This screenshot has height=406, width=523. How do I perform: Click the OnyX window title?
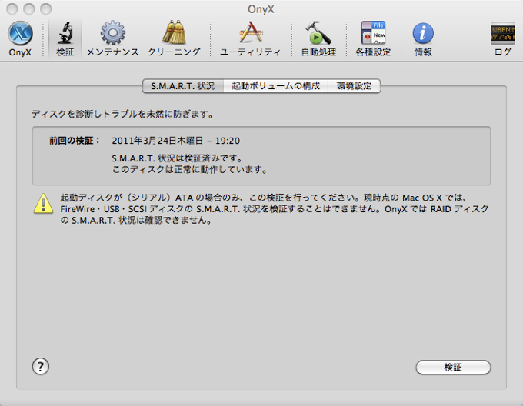click(x=261, y=9)
